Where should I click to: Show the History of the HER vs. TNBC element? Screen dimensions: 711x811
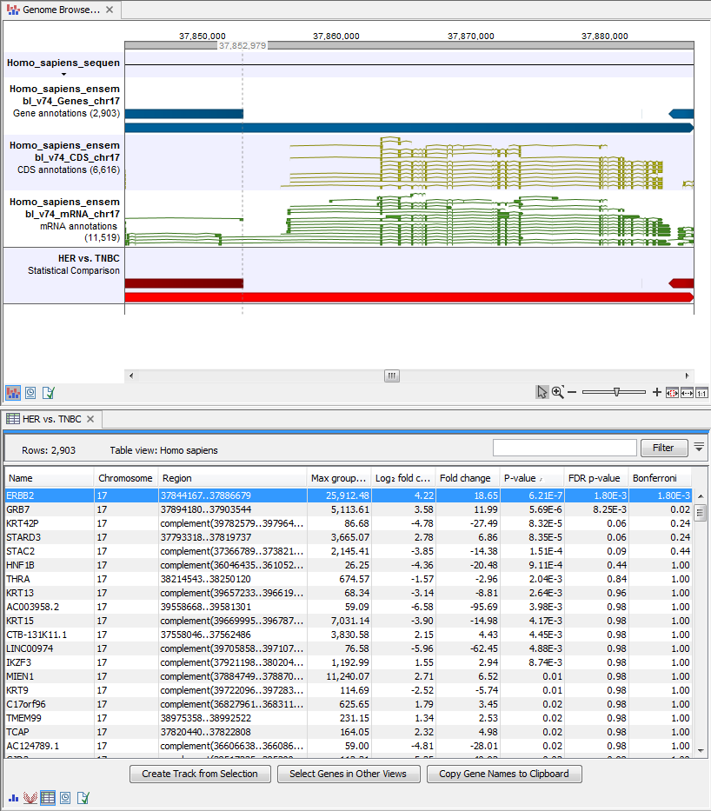65,797
